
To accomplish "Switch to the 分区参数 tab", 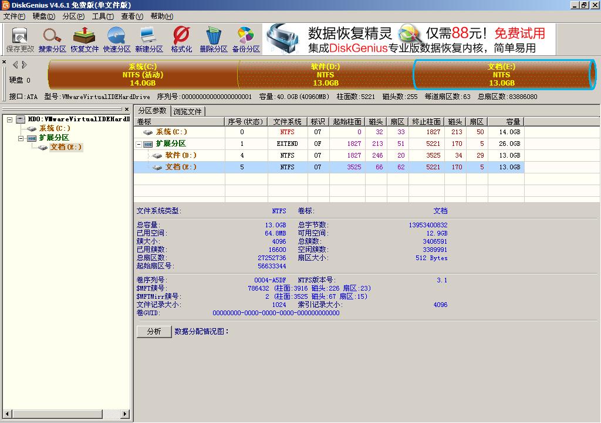I will [152, 111].
